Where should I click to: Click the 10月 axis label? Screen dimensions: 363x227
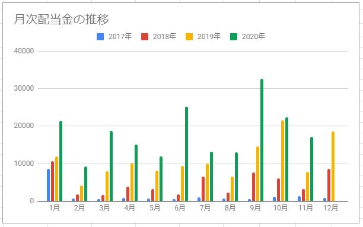(x=281, y=208)
